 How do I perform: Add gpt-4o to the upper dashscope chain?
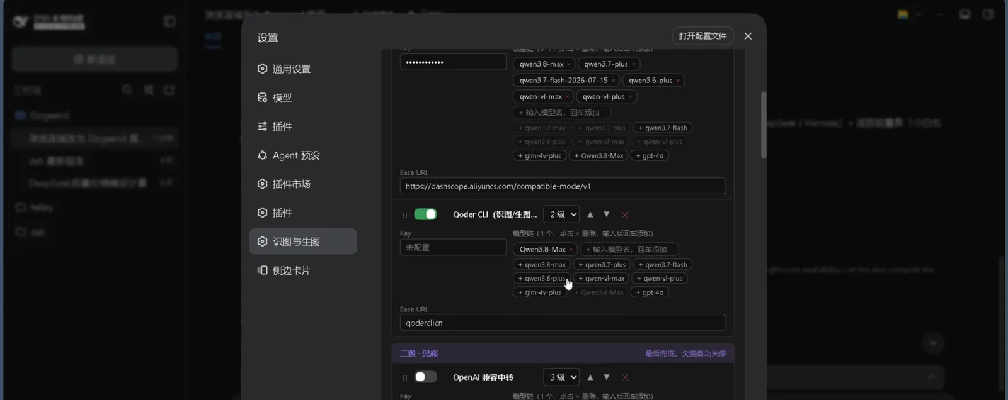point(650,156)
